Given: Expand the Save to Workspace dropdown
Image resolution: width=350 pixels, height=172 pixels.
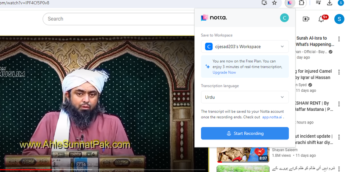Looking at the screenshot, I should tap(245, 46).
